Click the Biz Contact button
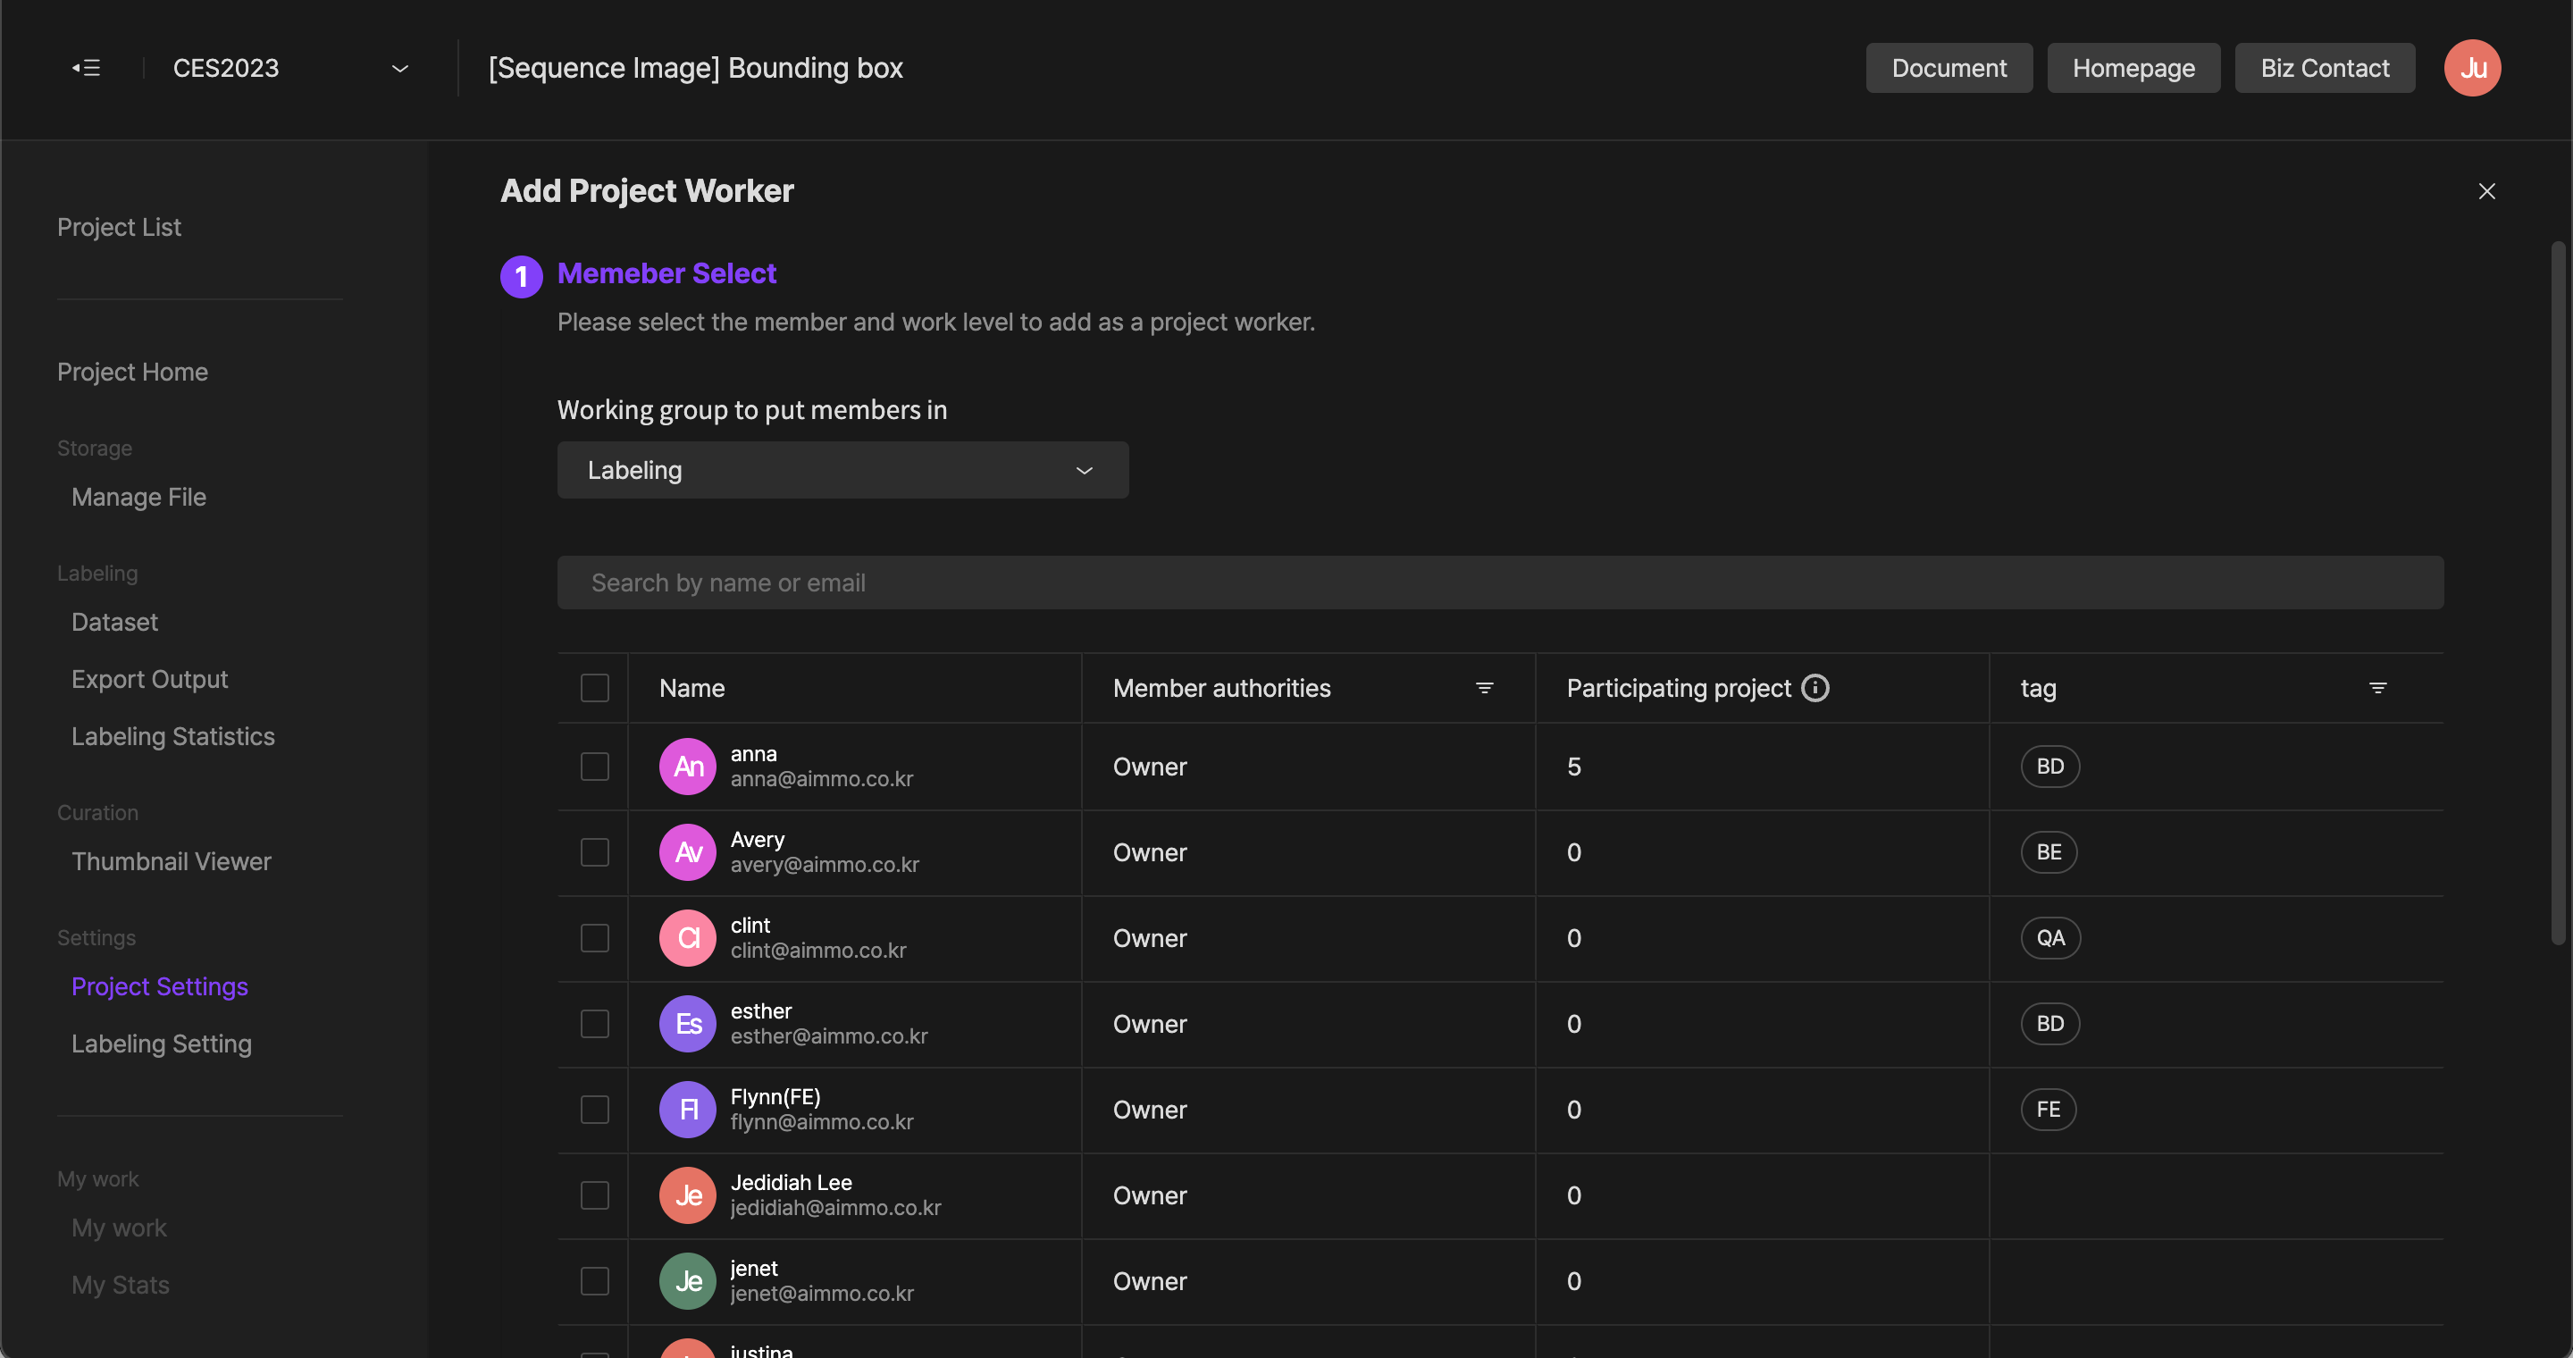 [2325, 68]
